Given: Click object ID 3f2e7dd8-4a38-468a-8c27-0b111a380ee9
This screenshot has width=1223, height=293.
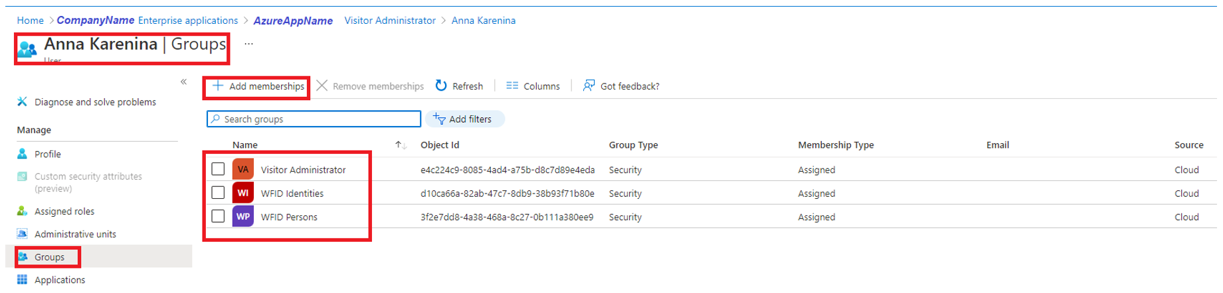Looking at the screenshot, I should (x=507, y=217).
